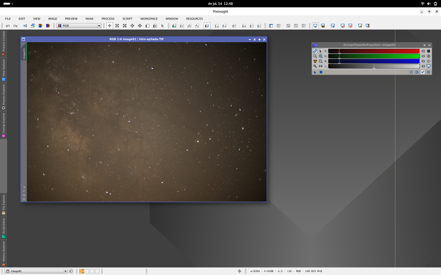Adjust the G channel midtones slider

click(339, 57)
